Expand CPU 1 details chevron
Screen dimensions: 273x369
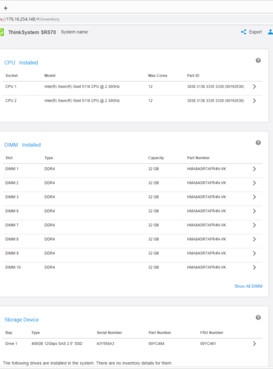point(254,87)
